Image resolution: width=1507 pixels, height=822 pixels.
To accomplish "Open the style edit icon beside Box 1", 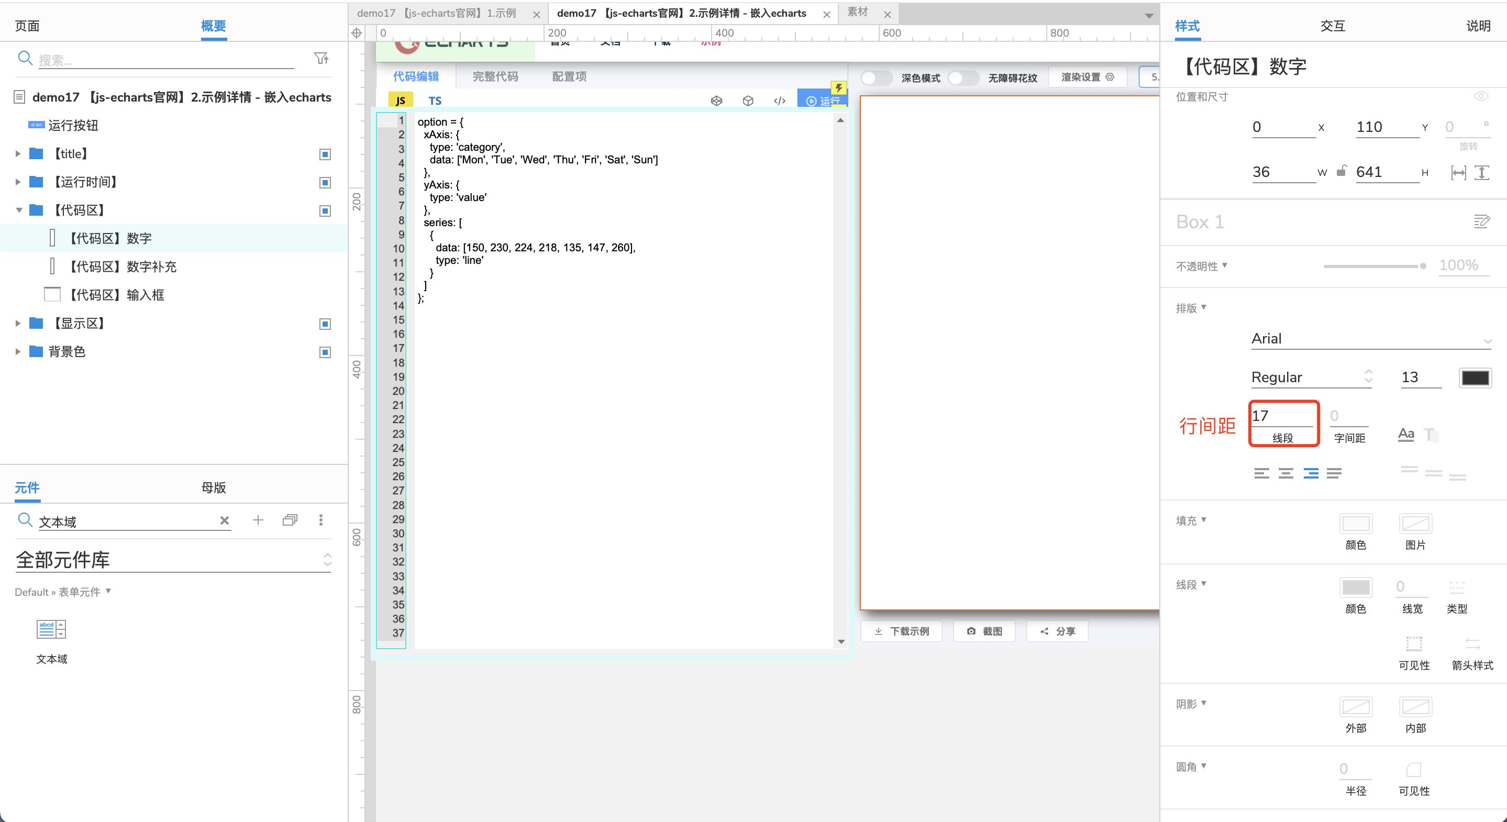I will point(1481,221).
